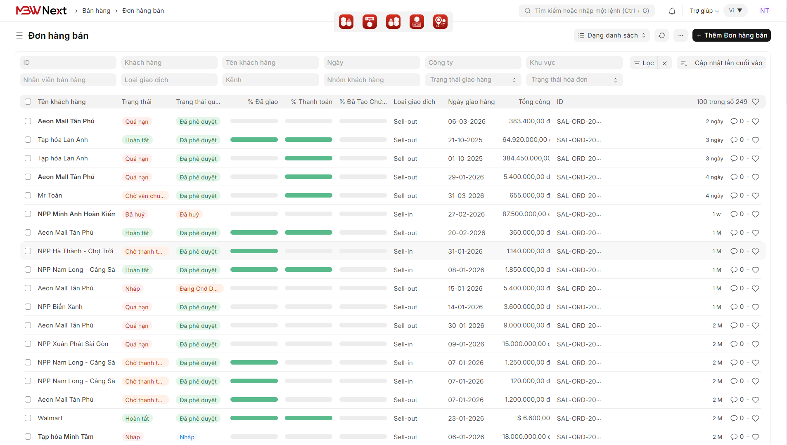Open the stock-in boxes app icon
The image size is (787, 445).
(346, 21)
